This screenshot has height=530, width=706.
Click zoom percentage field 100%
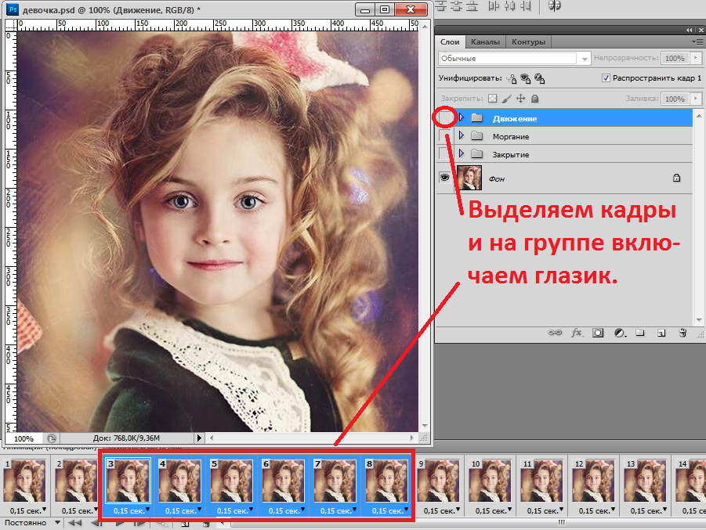coord(24,438)
